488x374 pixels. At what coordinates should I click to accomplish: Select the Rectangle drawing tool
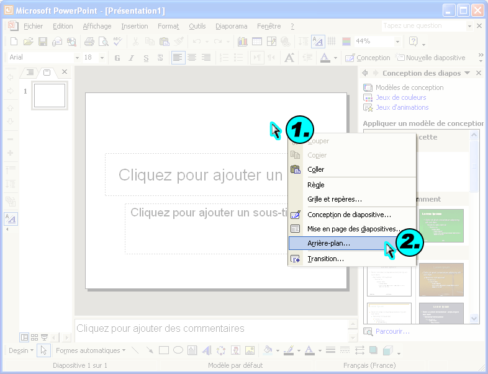[x=164, y=350]
